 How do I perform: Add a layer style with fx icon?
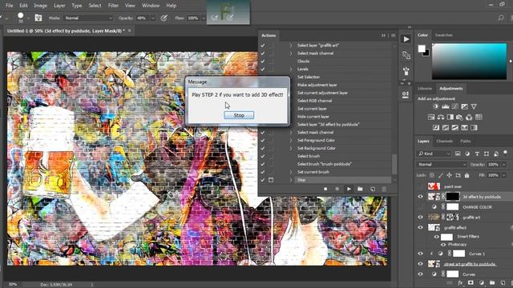[x=460, y=282]
